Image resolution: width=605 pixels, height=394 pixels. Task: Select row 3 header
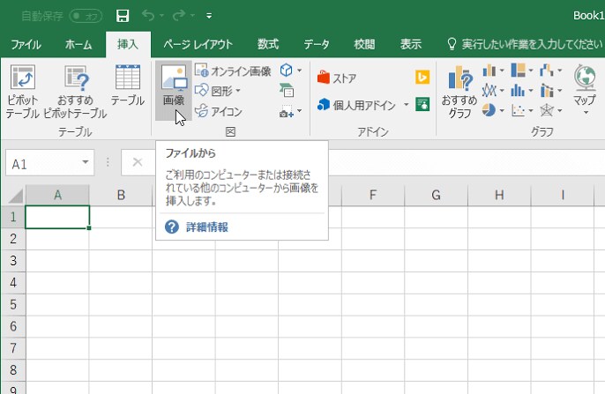tap(13, 261)
